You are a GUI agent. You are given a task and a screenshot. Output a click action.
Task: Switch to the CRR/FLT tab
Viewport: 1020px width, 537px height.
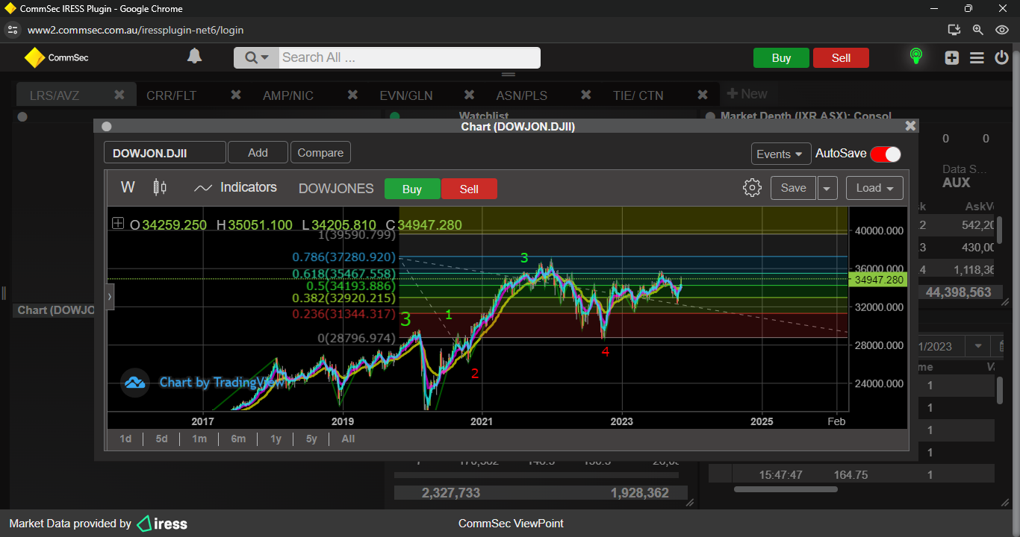point(172,95)
